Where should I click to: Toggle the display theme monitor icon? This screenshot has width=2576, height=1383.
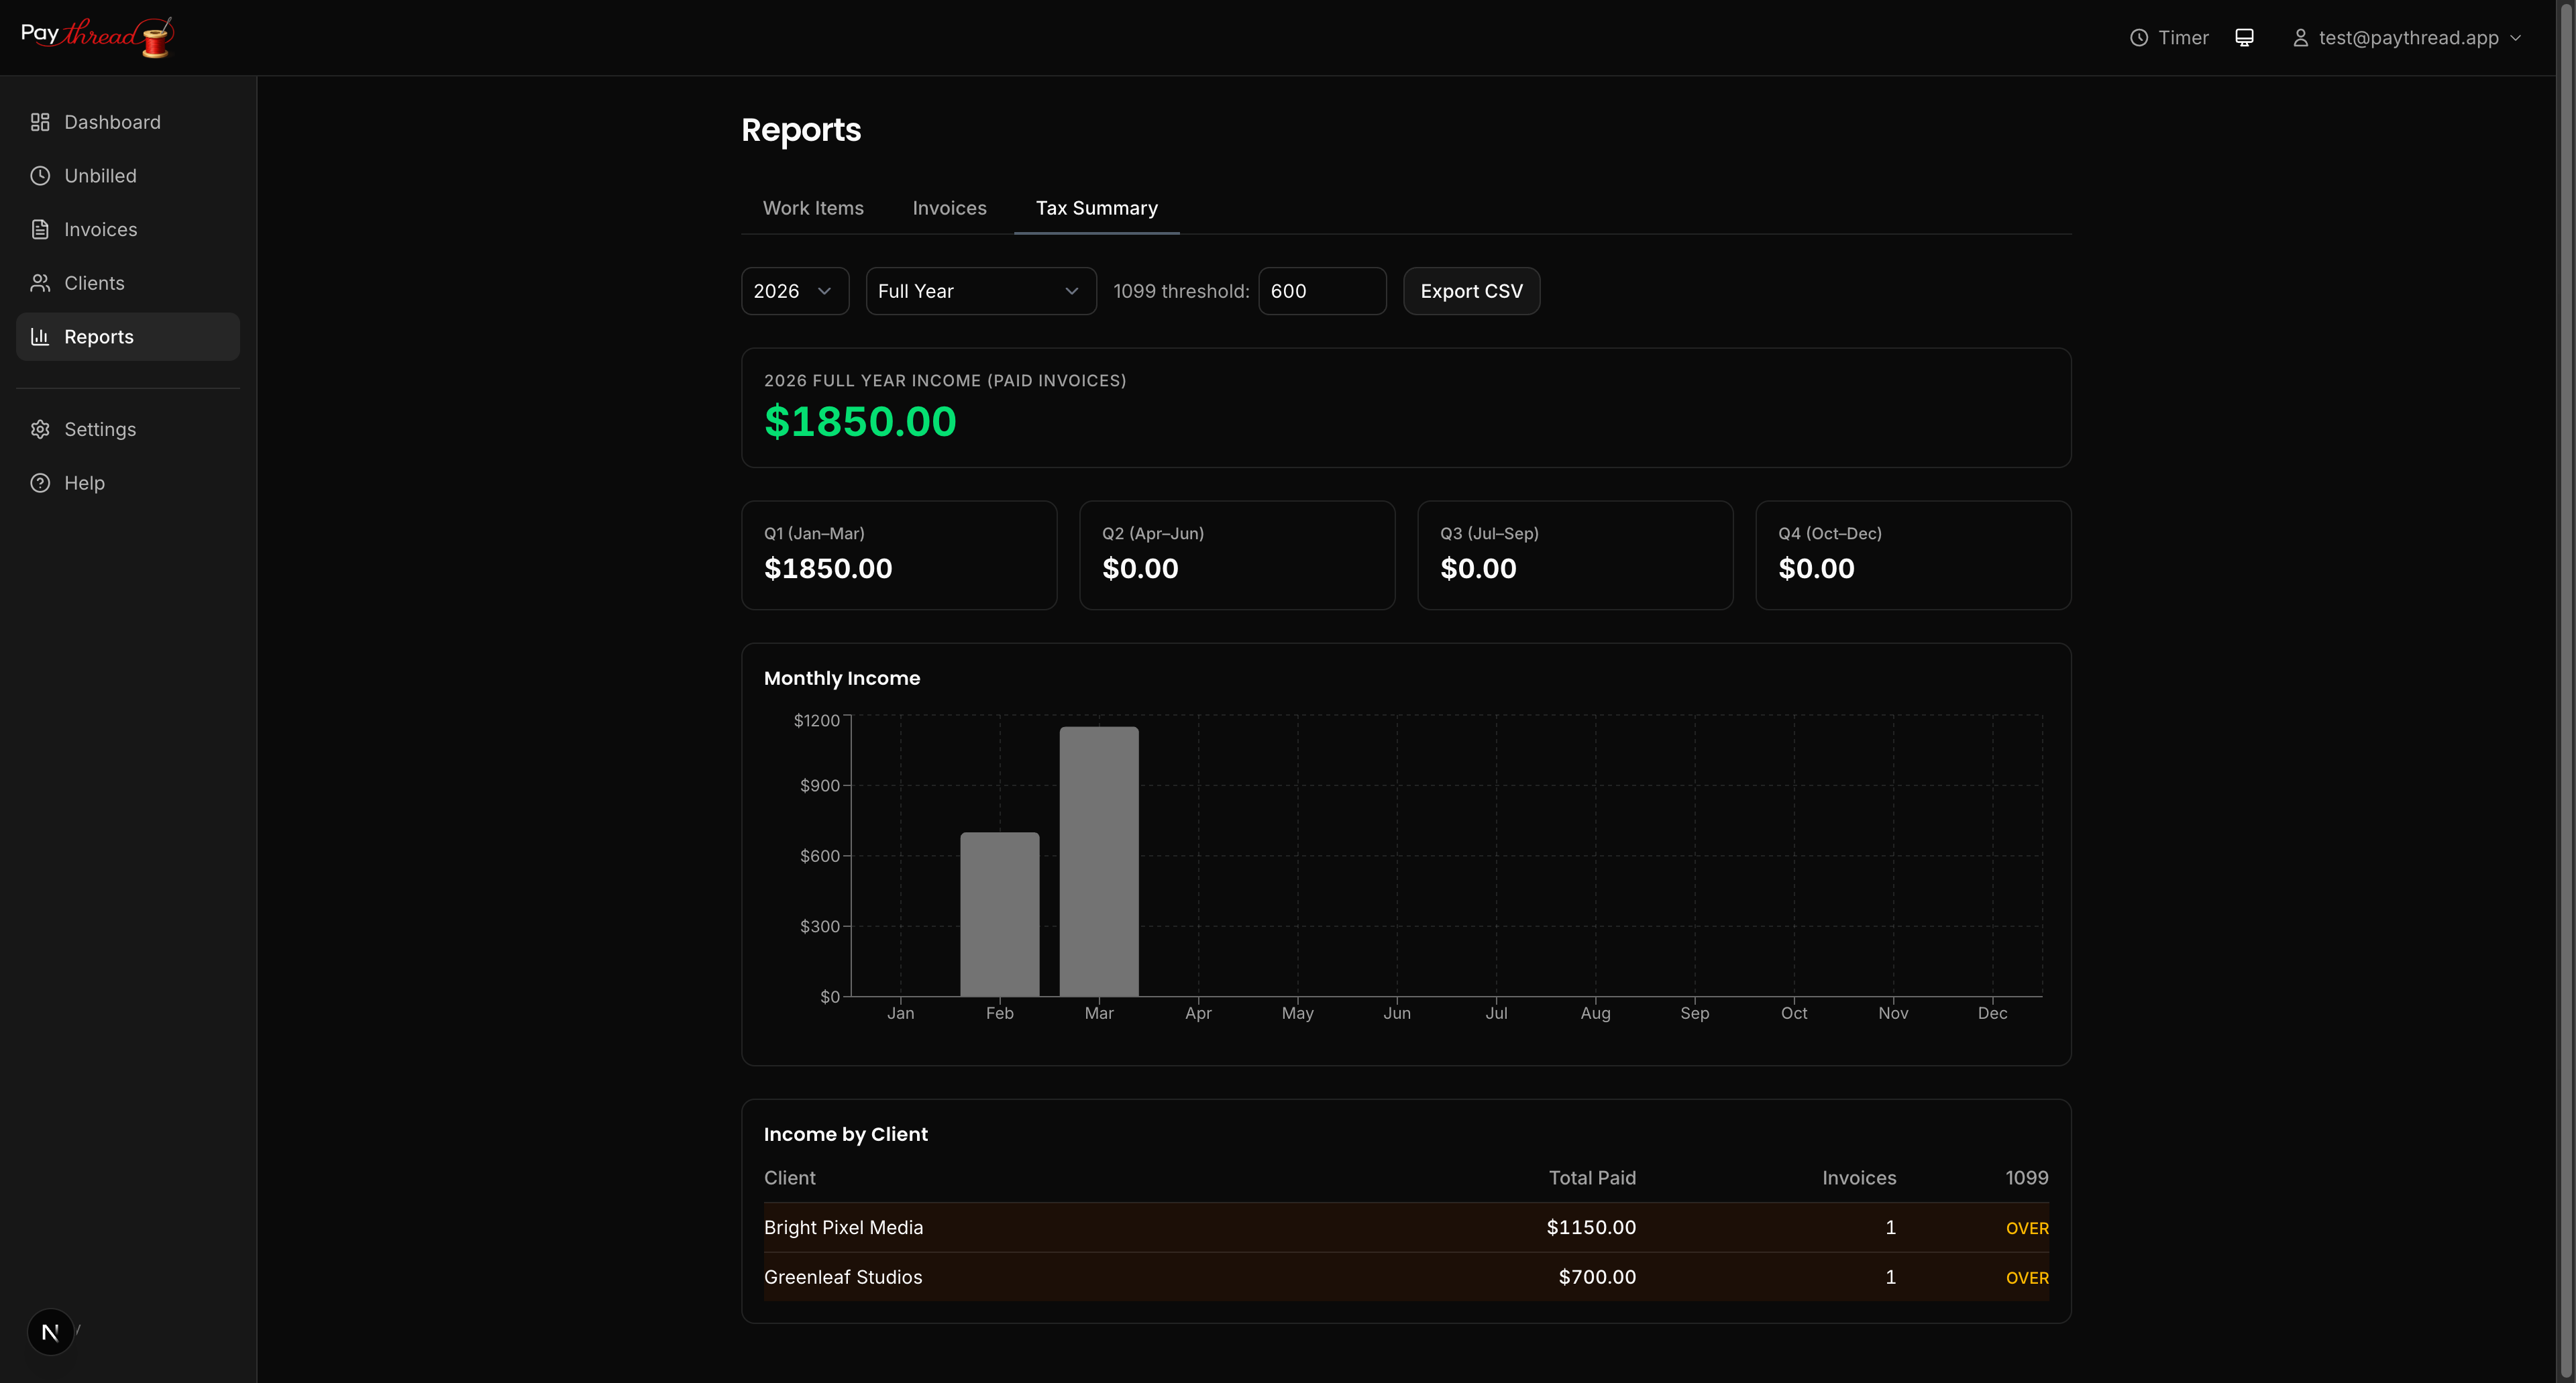pos(2245,37)
